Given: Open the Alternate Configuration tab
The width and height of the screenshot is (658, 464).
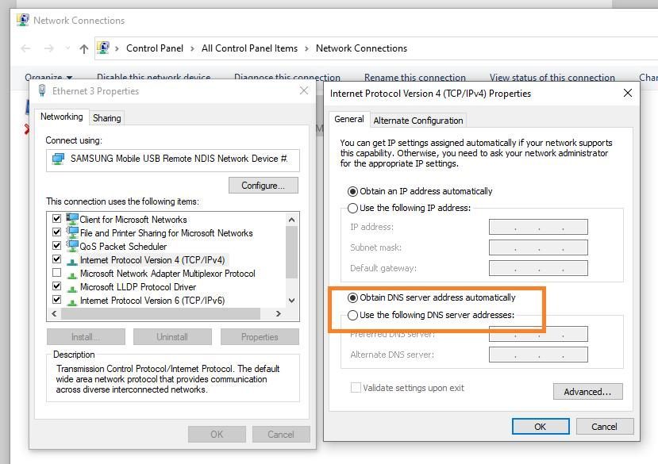Looking at the screenshot, I should click(x=418, y=121).
